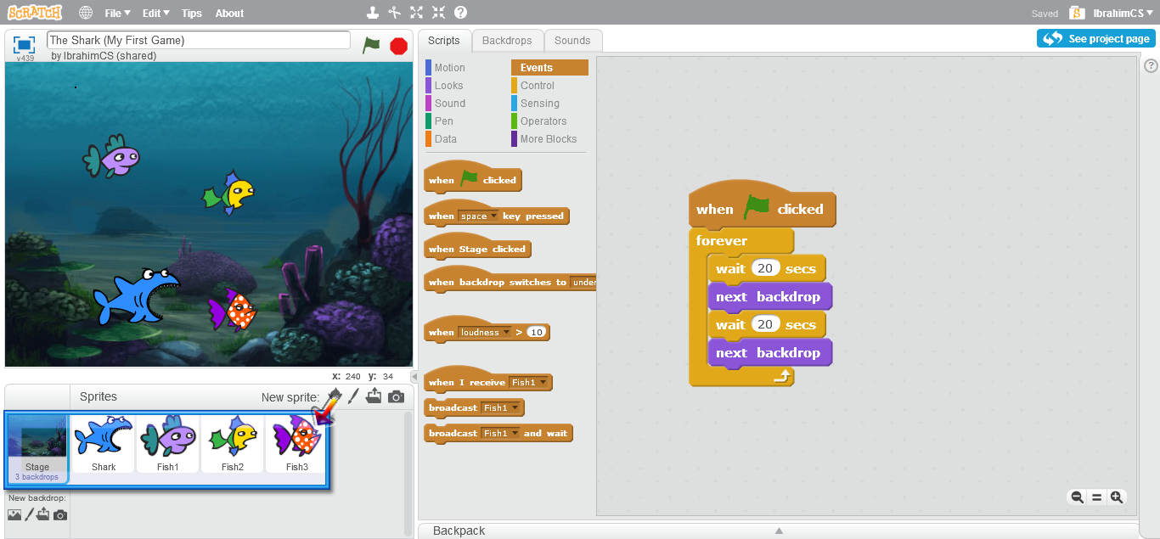Screen dimensions: 1160x539
Task: Take new backdrop from camera
Action: click(59, 515)
